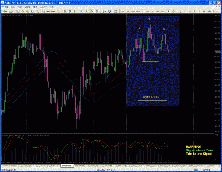The image size is (222, 172).
Task: Open the Window menu
Action: point(43,7)
